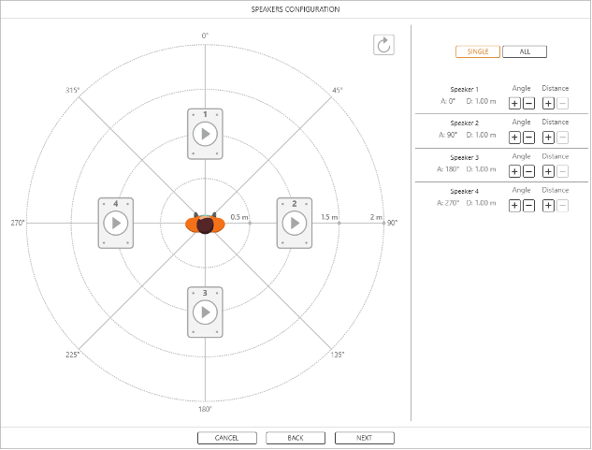Click the A: 90° angle value

[x=448, y=135]
